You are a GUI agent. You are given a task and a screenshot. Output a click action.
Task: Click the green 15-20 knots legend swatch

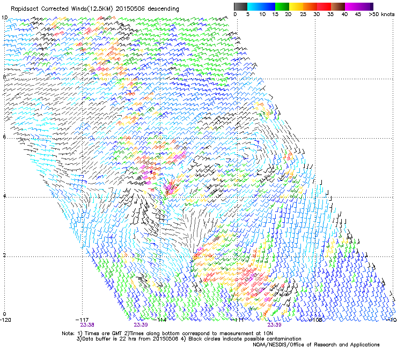tap(282, 6)
